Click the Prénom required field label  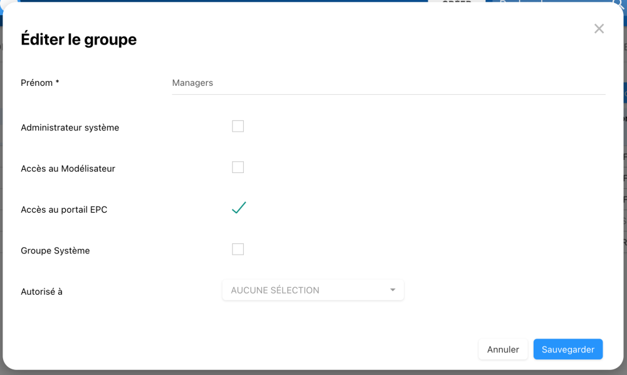(x=40, y=83)
